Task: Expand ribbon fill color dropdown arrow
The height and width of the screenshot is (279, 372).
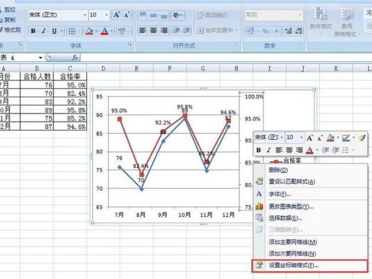Action: (96, 31)
